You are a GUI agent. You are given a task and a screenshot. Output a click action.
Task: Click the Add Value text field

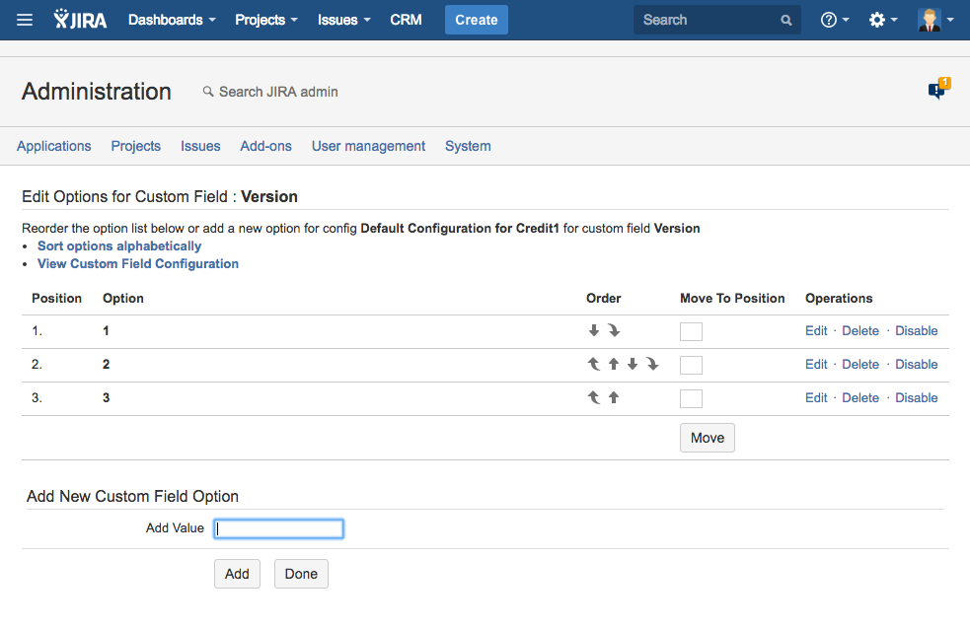279,528
